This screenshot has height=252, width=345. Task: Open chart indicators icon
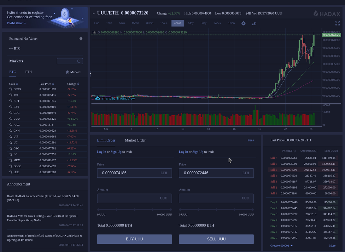point(254,23)
